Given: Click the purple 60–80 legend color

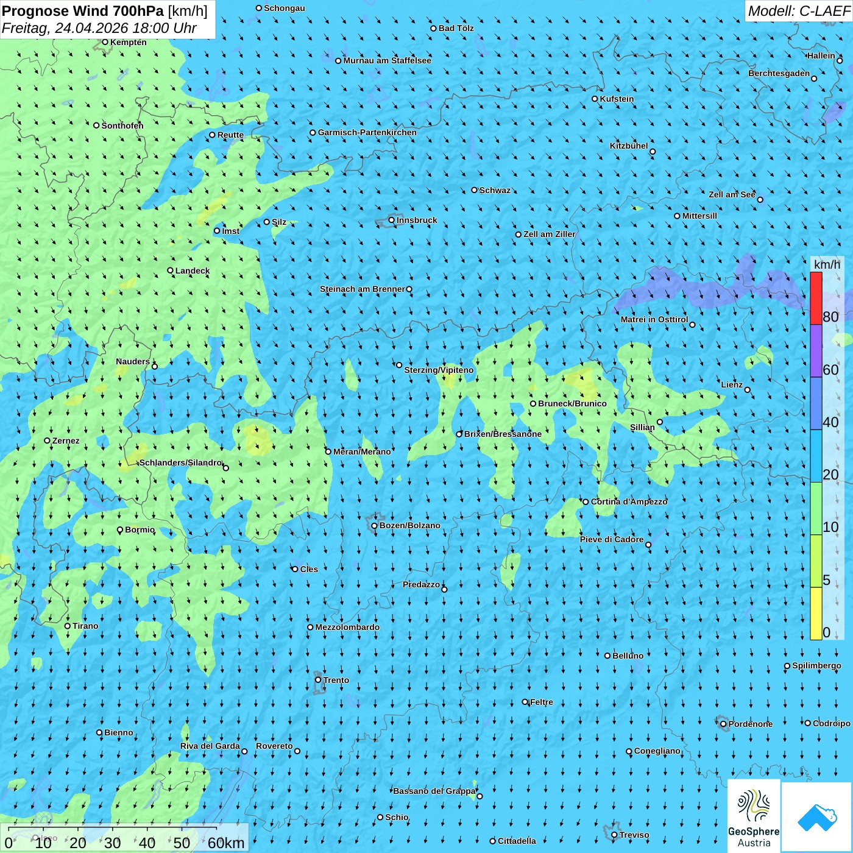Looking at the screenshot, I should point(816,351).
